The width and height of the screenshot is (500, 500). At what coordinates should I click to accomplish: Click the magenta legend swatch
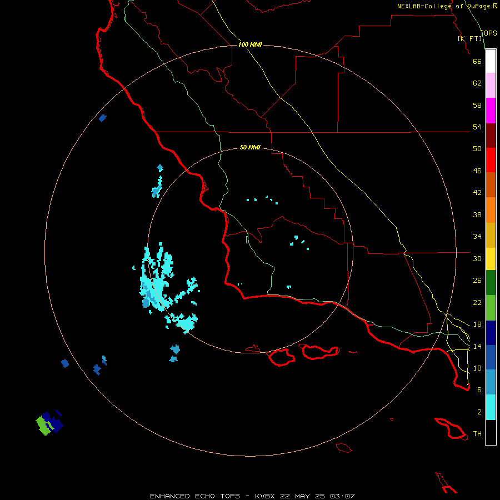491,111
